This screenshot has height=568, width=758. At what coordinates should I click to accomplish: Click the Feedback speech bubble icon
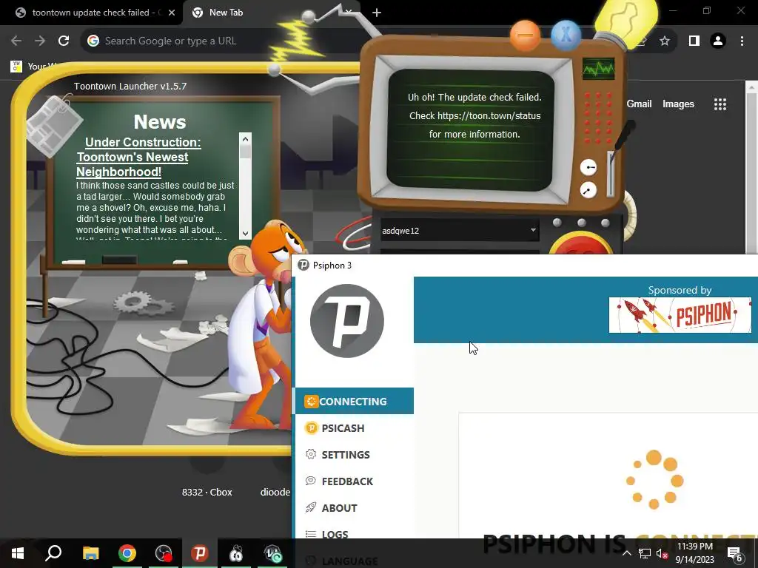pyautogui.click(x=311, y=481)
